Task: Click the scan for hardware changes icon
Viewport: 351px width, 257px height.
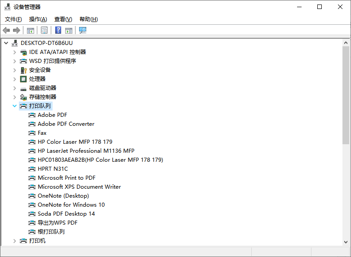Action: (83, 30)
